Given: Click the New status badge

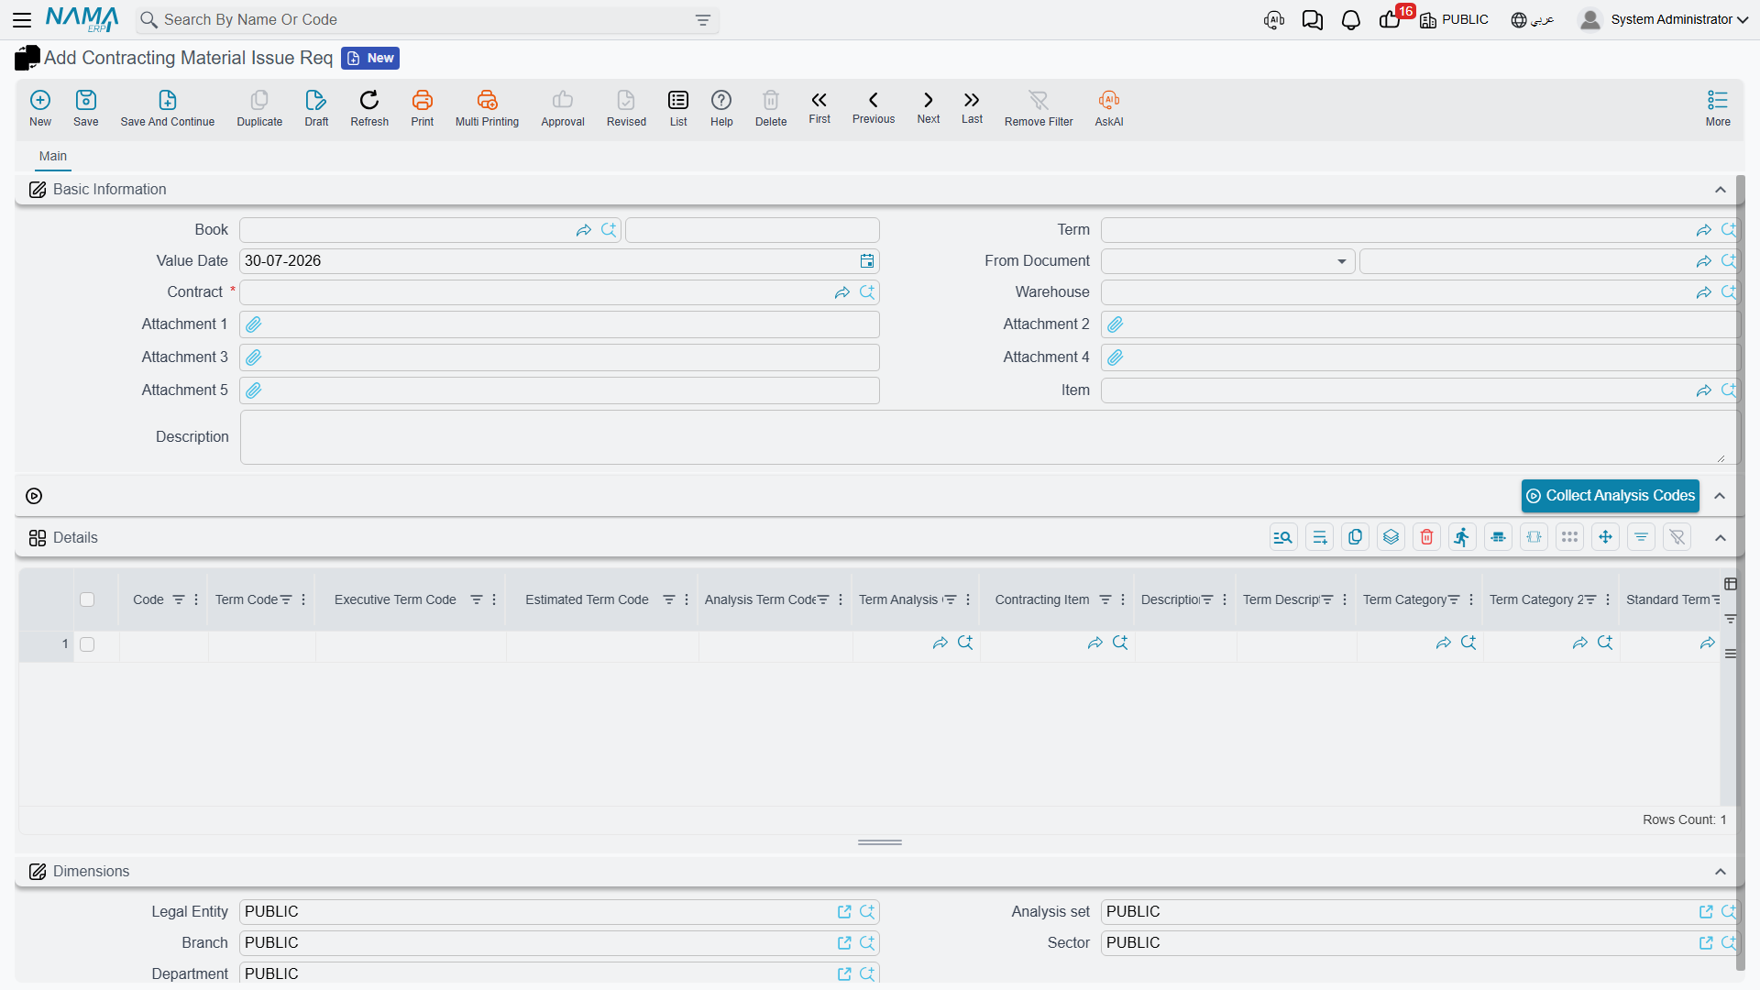Looking at the screenshot, I should coord(370,58).
